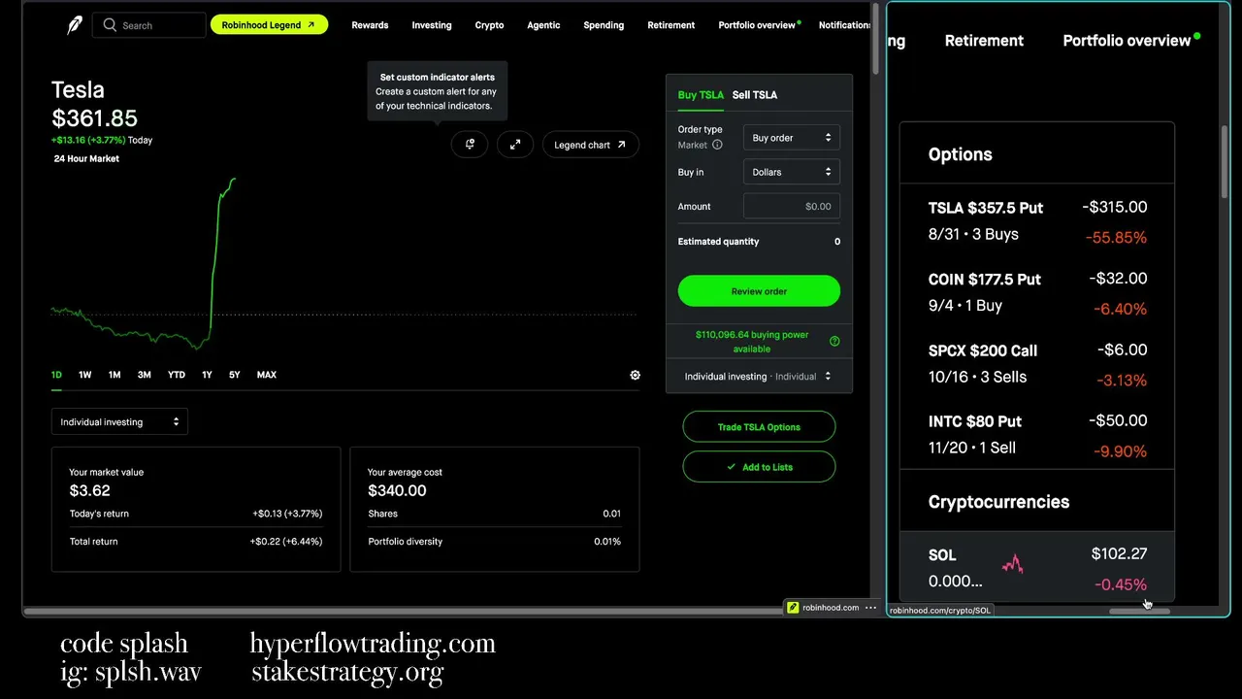The height and width of the screenshot is (699, 1242).
Task: Open the Spending menu item
Action: coord(604,25)
